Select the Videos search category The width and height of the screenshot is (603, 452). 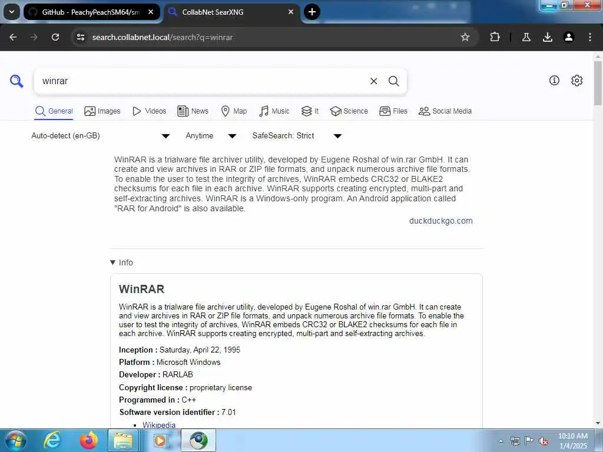149,111
